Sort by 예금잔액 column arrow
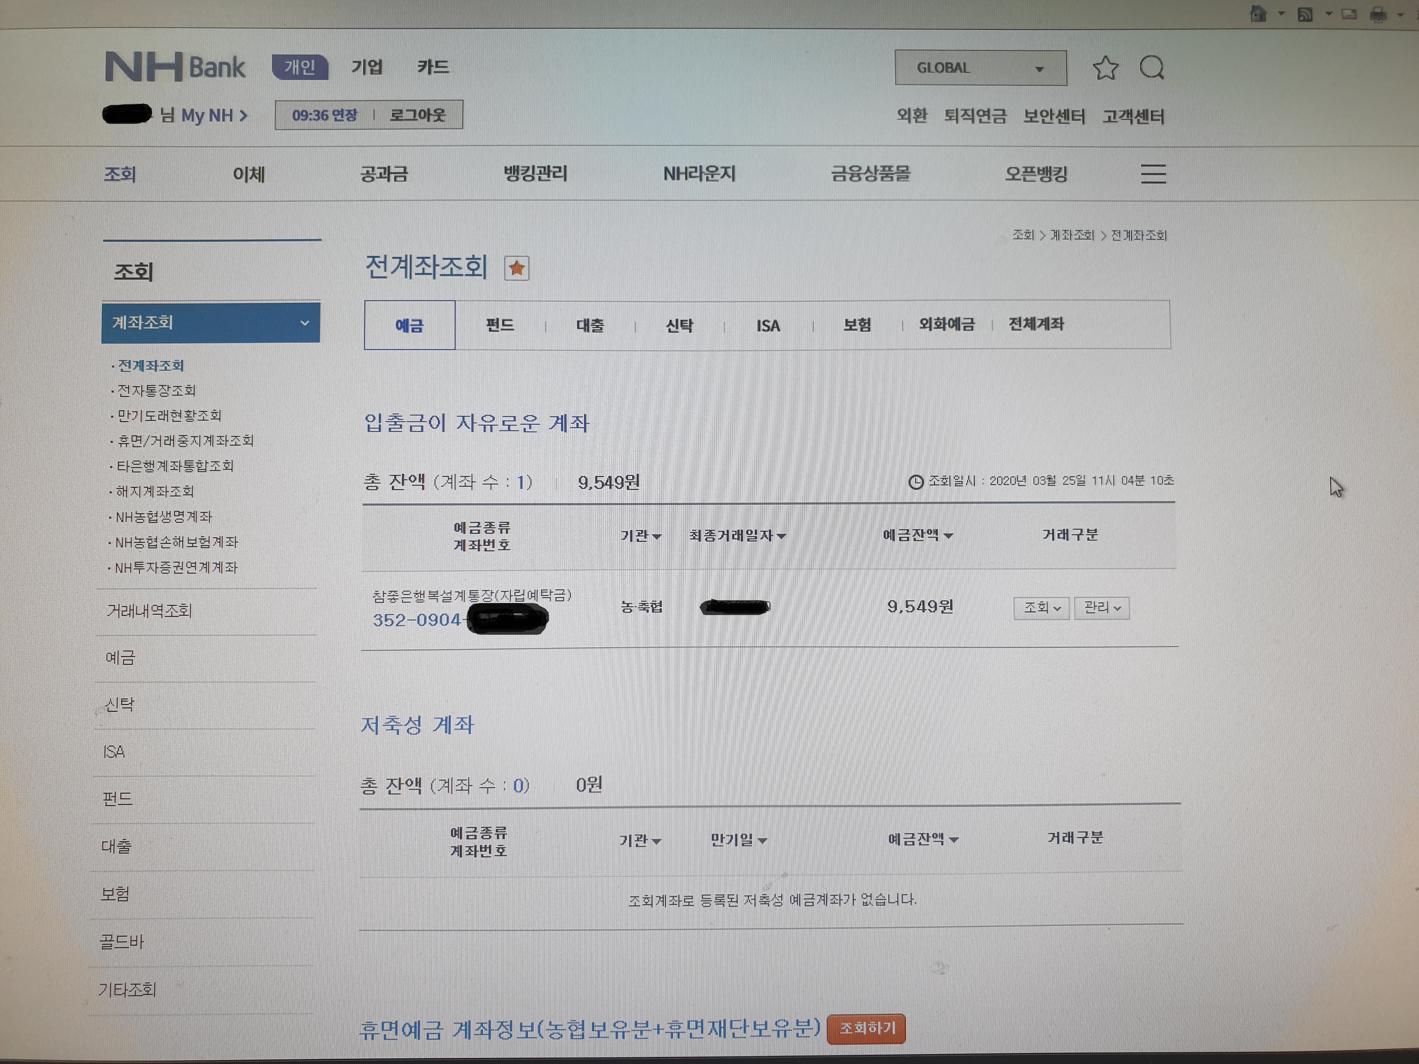1419x1064 pixels. tap(949, 536)
